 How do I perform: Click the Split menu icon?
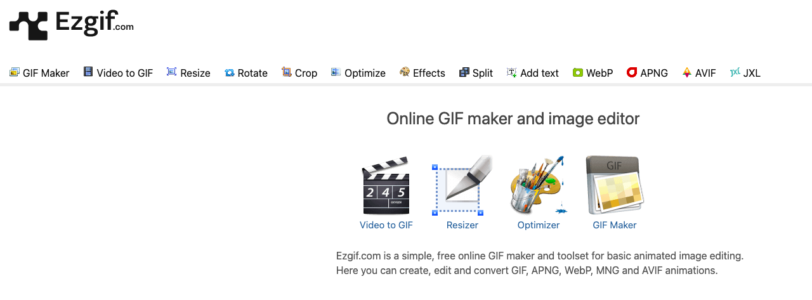click(x=464, y=72)
